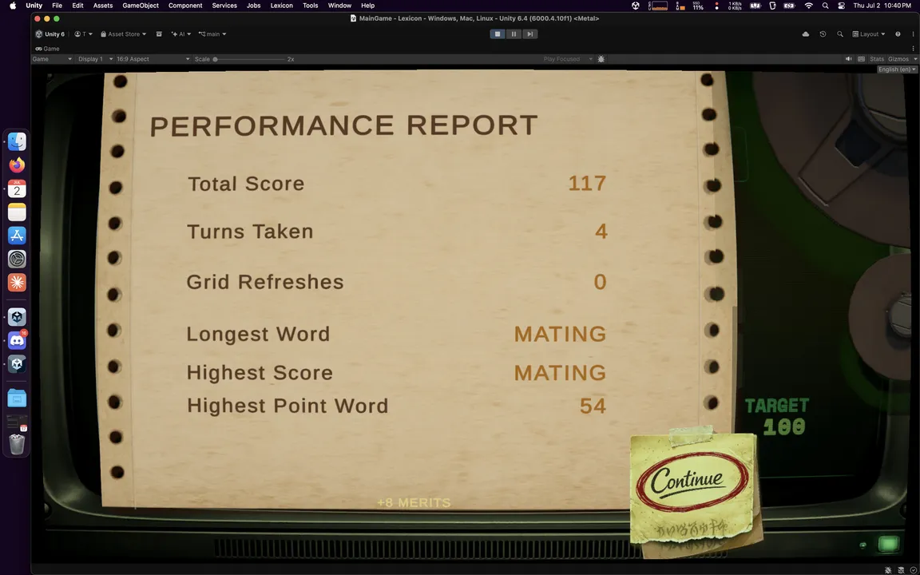920x575 pixels.
Task: Open the File menu
Action: [x=57, y=6]
